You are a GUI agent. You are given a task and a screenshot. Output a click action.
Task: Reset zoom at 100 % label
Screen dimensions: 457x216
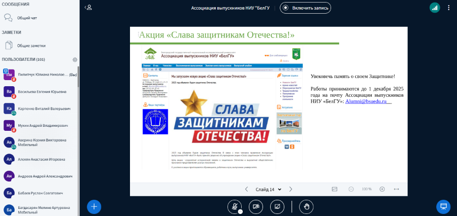point(367,189)
